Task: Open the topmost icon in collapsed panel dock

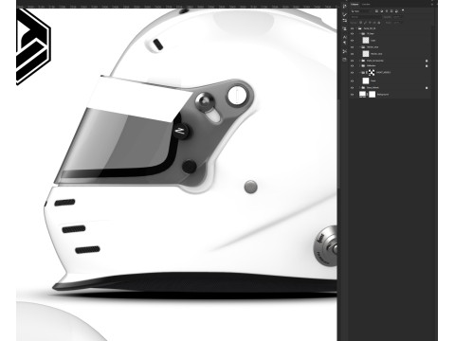Action: tap(344, 7)
